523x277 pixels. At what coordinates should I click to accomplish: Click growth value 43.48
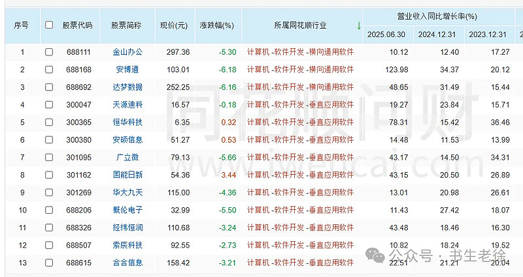[398, 227]
